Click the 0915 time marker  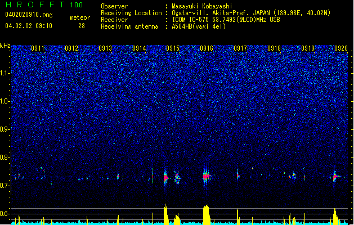coord(173,48)
